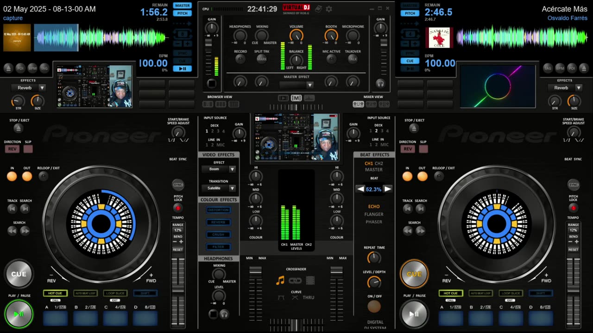Click the left deck SYNC round button

pyautogui.click(x=178, y=185)
